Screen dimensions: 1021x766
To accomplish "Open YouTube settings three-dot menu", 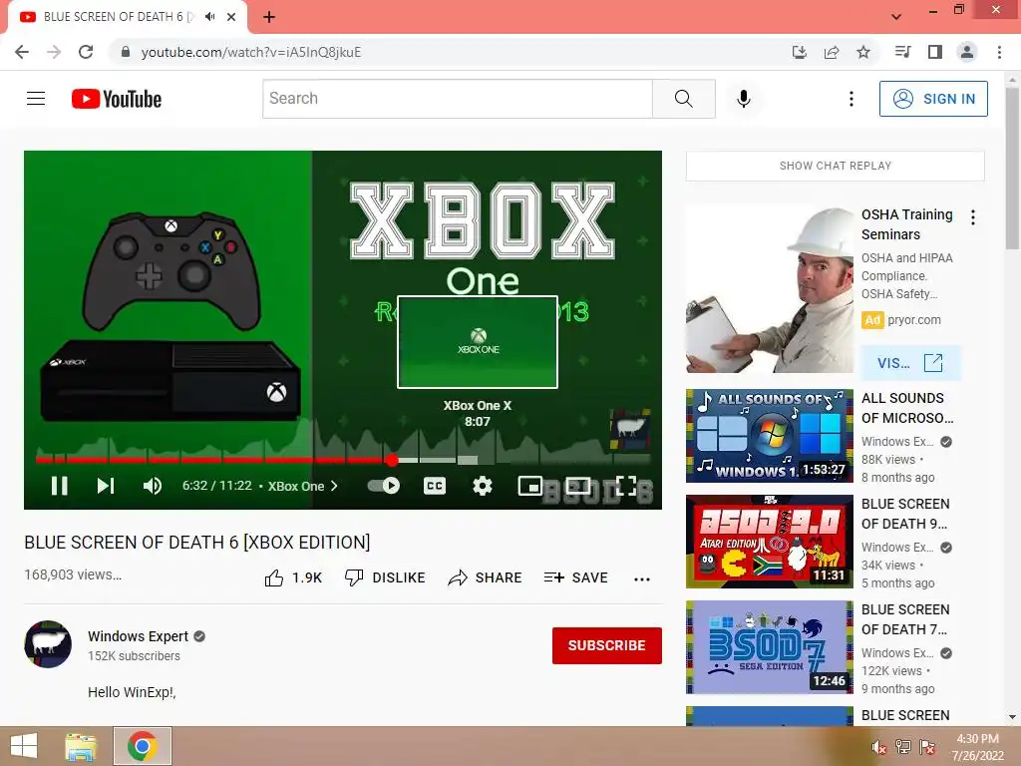I will click(x=851, y=99).
